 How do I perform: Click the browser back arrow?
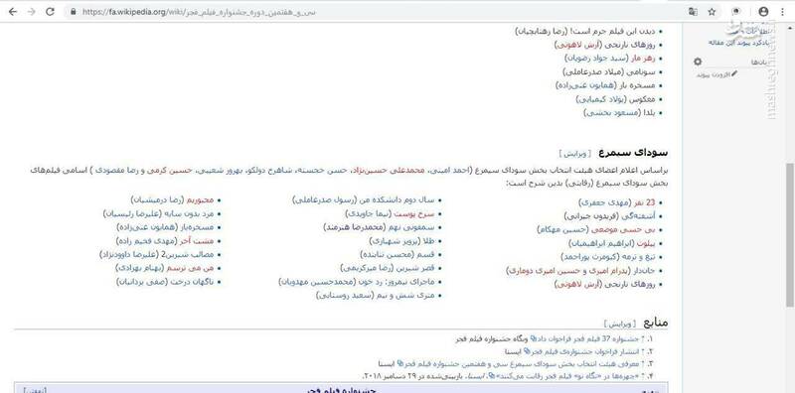pyautogui.click(x=13, y=12)
